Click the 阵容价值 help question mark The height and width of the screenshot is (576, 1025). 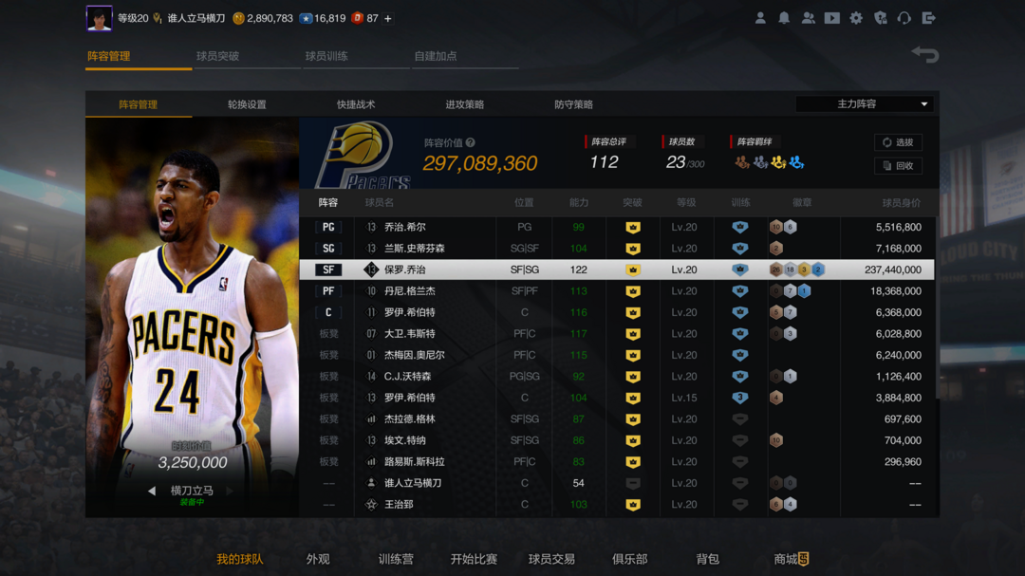pyautogui.click(x=471, y=143)
